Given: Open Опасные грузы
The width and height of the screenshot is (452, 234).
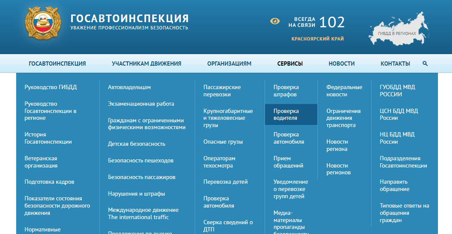Looking at the screenshot, I should click(223, 142).
